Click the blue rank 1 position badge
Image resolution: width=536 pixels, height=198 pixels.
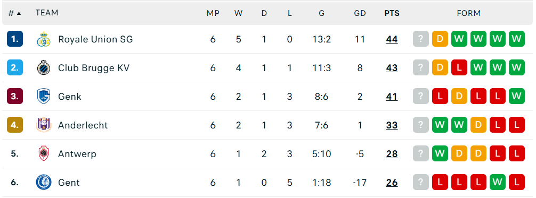tap(15, 39)
